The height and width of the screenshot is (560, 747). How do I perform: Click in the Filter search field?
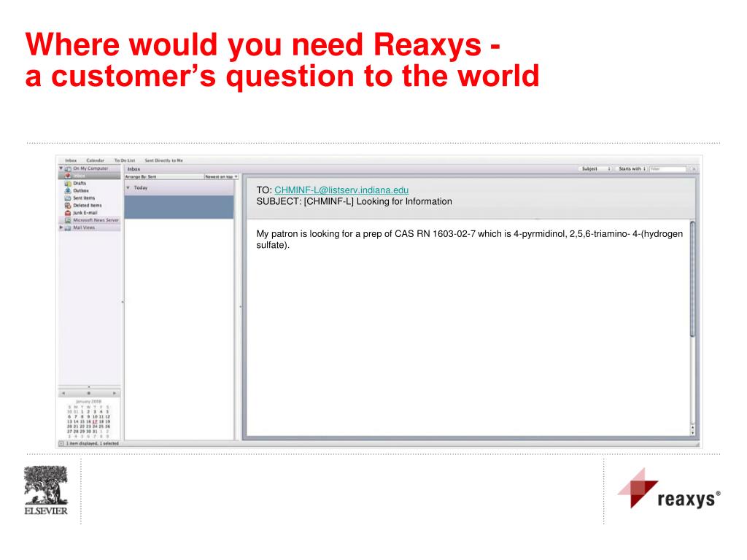(668, 169)
